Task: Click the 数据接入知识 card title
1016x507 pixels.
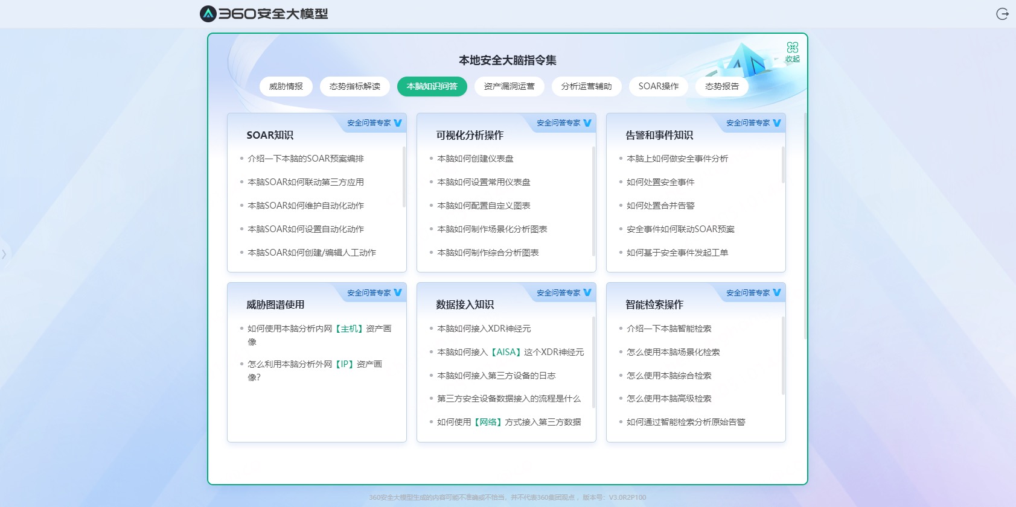Action: (x=465, y=304)
